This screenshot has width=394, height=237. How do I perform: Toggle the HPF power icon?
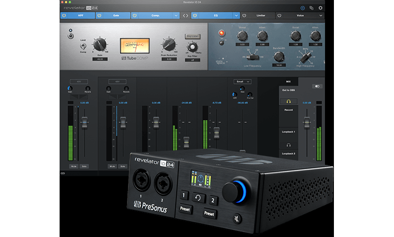64,16
